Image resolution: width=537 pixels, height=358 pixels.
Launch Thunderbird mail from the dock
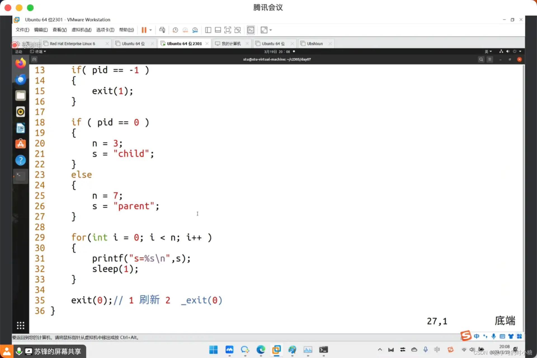pyautogui.click(x=20, y=79)
